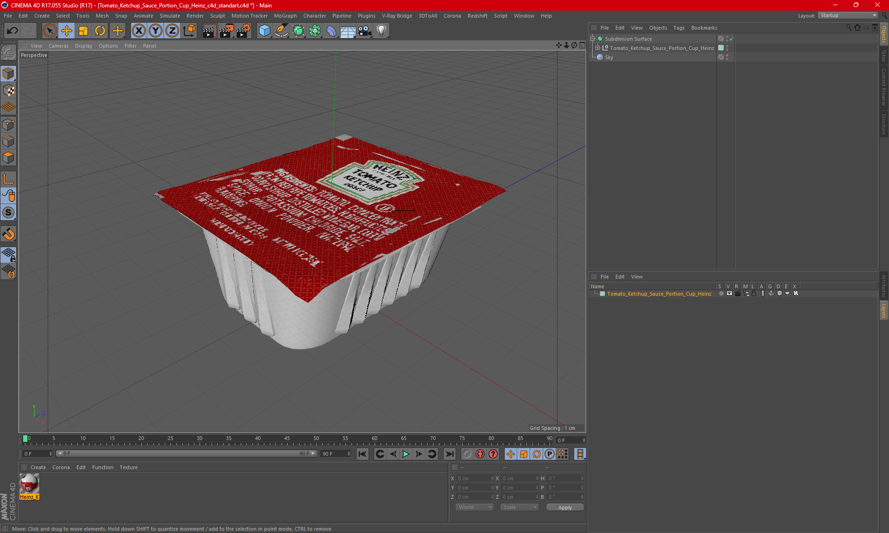The width and height of the screenshot is (889, 533).
Task: Open viewport Display menu
Action: coord(83,46)
